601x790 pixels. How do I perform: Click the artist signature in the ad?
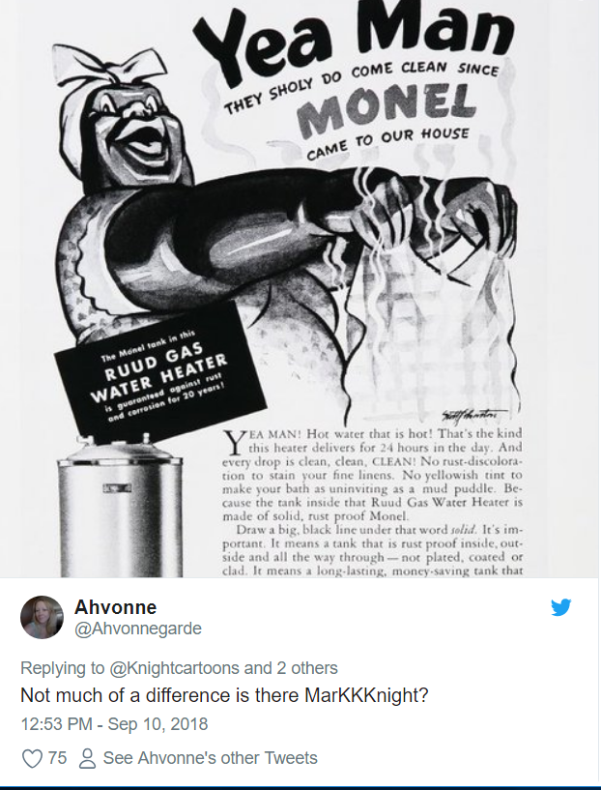[x=474, y=415]
